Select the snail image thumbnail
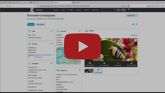The image size is (165, 93). pos(89,71)
